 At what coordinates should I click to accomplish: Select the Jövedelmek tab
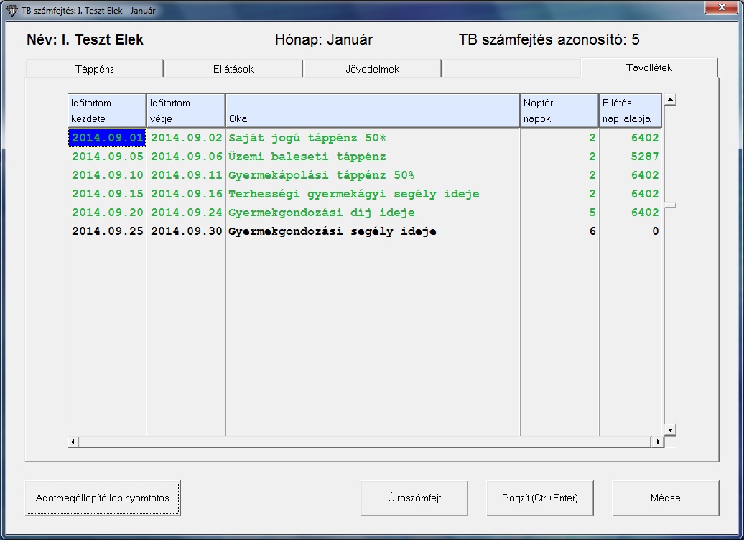point(371,69)
